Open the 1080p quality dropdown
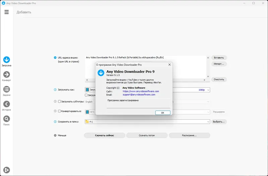 pyautogui.click(x=208, y=90)
